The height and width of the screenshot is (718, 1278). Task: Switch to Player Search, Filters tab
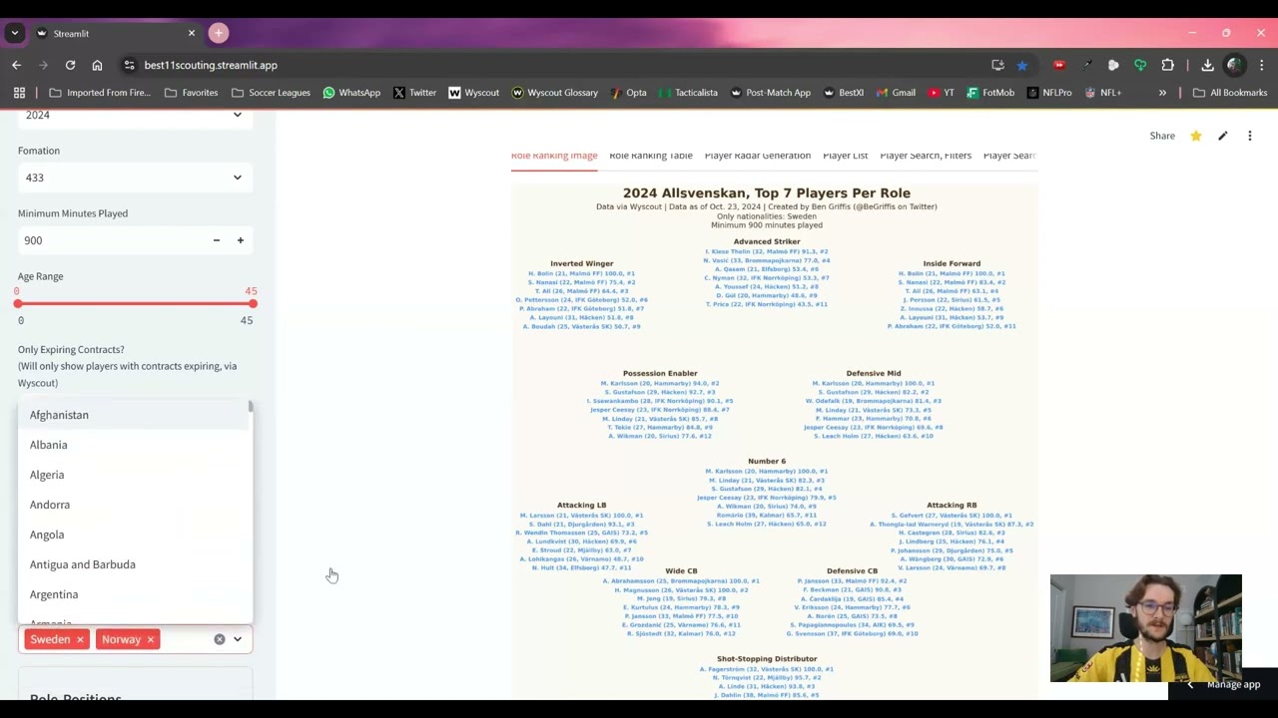point(926,156)
